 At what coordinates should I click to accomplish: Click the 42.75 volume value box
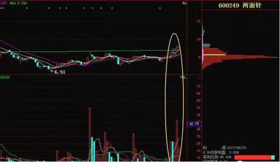194,124
